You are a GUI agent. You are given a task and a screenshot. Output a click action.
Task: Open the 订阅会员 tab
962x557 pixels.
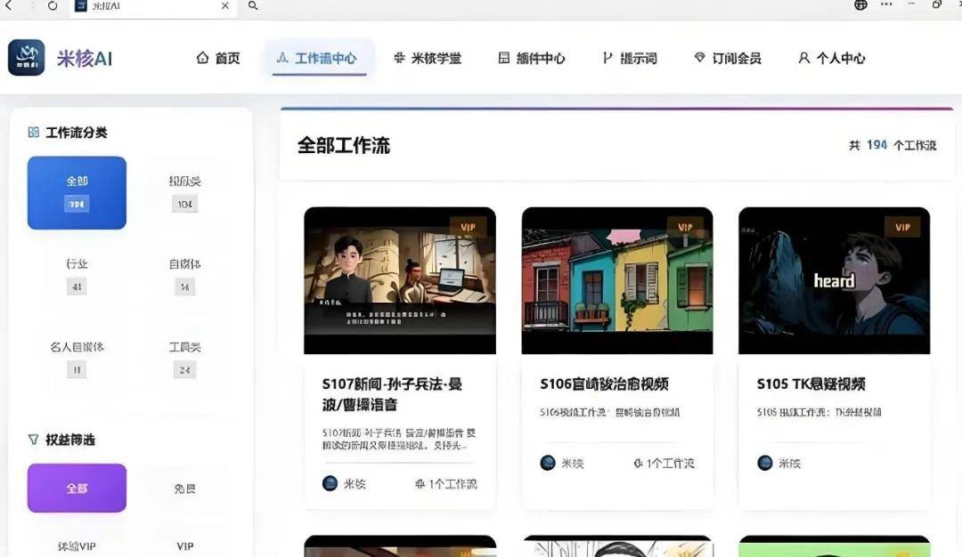coord(728,58)
